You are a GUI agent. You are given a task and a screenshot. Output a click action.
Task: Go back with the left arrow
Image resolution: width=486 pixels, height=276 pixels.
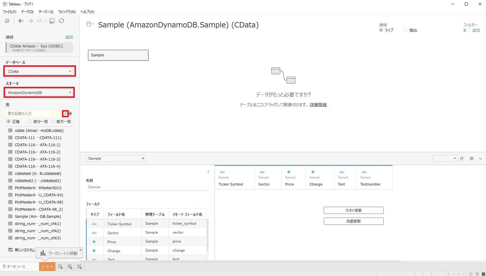21,21
